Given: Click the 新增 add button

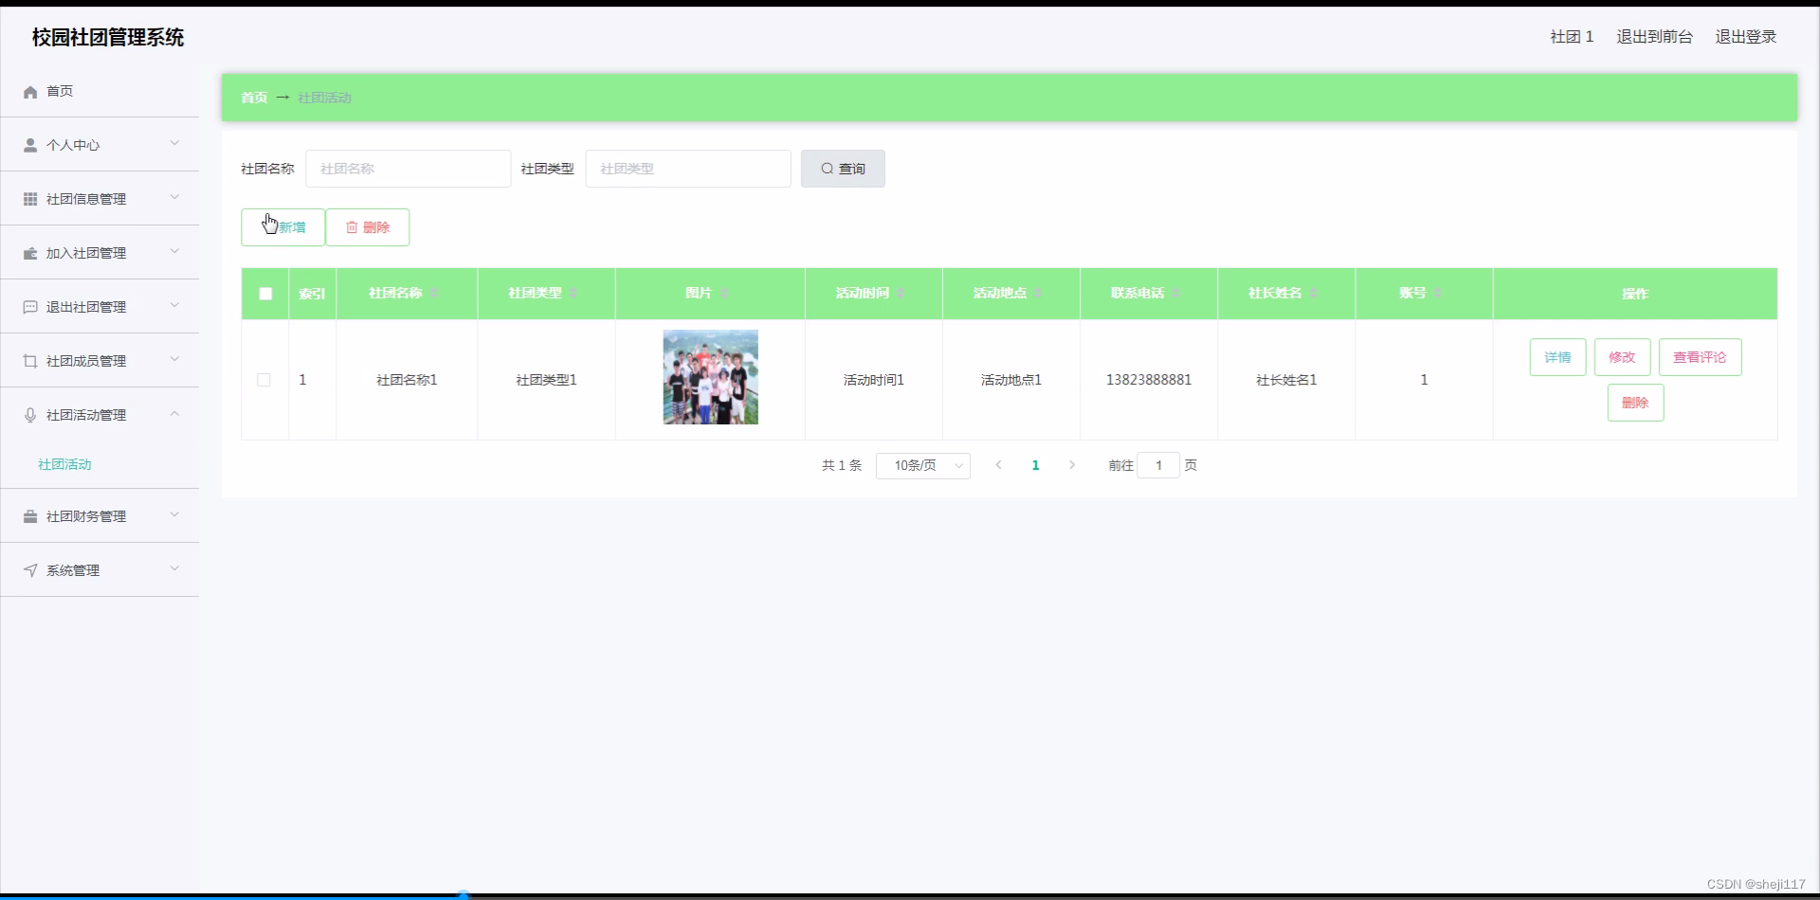Looking at the screenshot, I should [x=282, y=227].
